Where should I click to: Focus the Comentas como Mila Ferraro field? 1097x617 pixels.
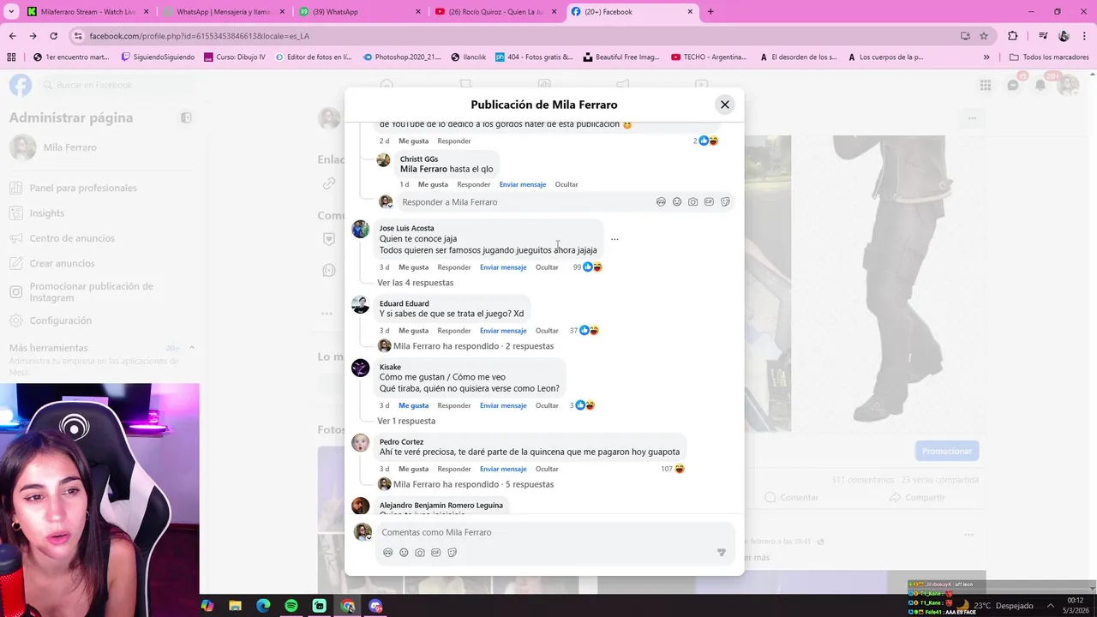(554, 532)
